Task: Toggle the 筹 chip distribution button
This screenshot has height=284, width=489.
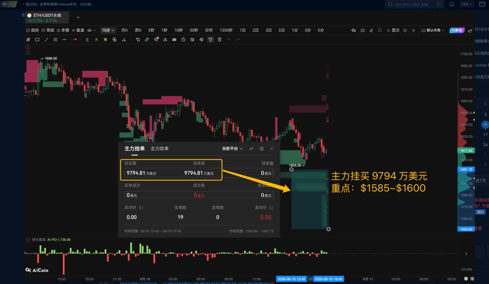Action: (x=105, y=40)
